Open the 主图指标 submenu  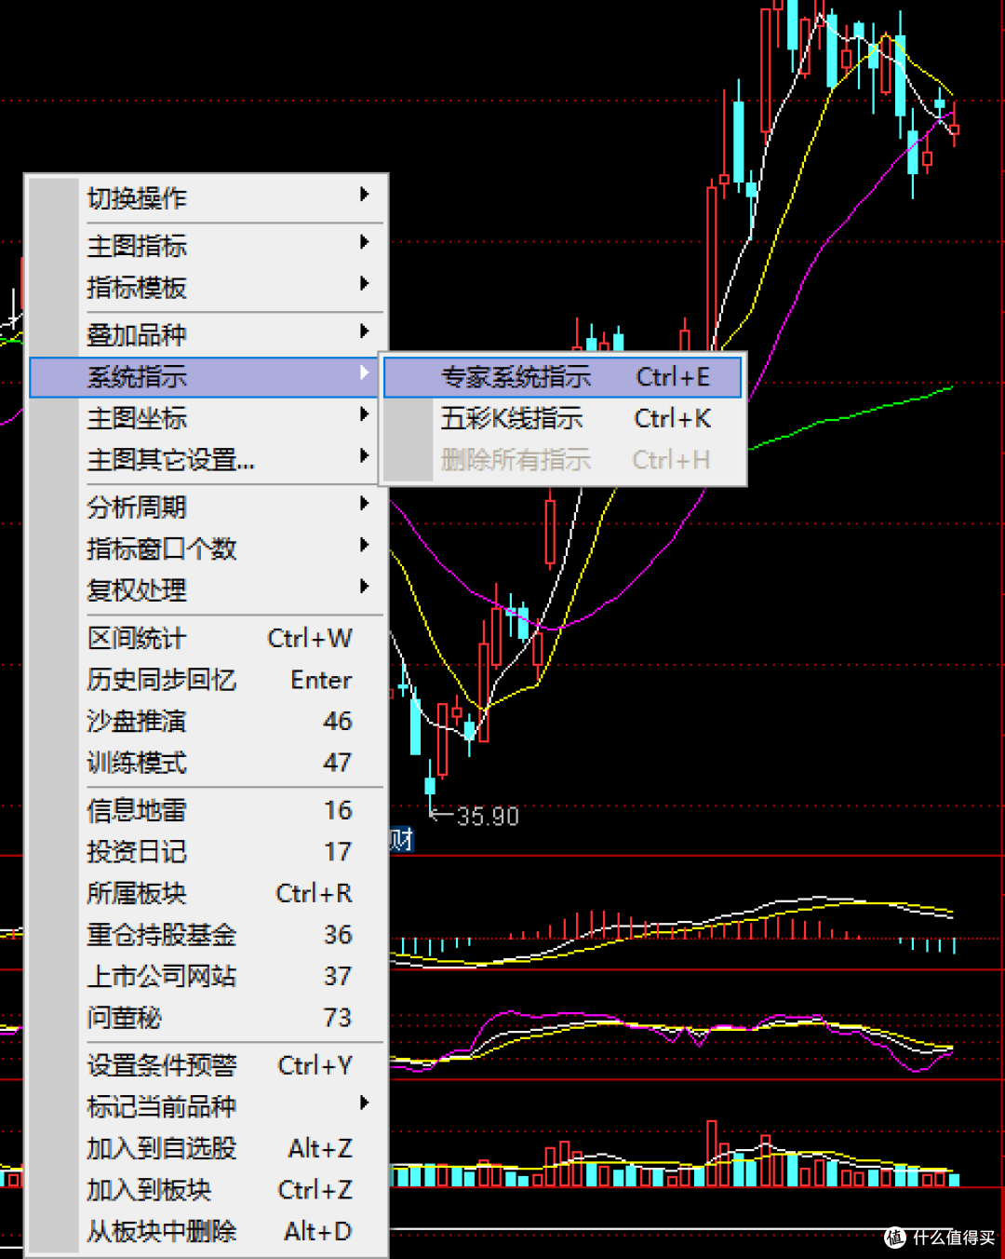[208, 246]
